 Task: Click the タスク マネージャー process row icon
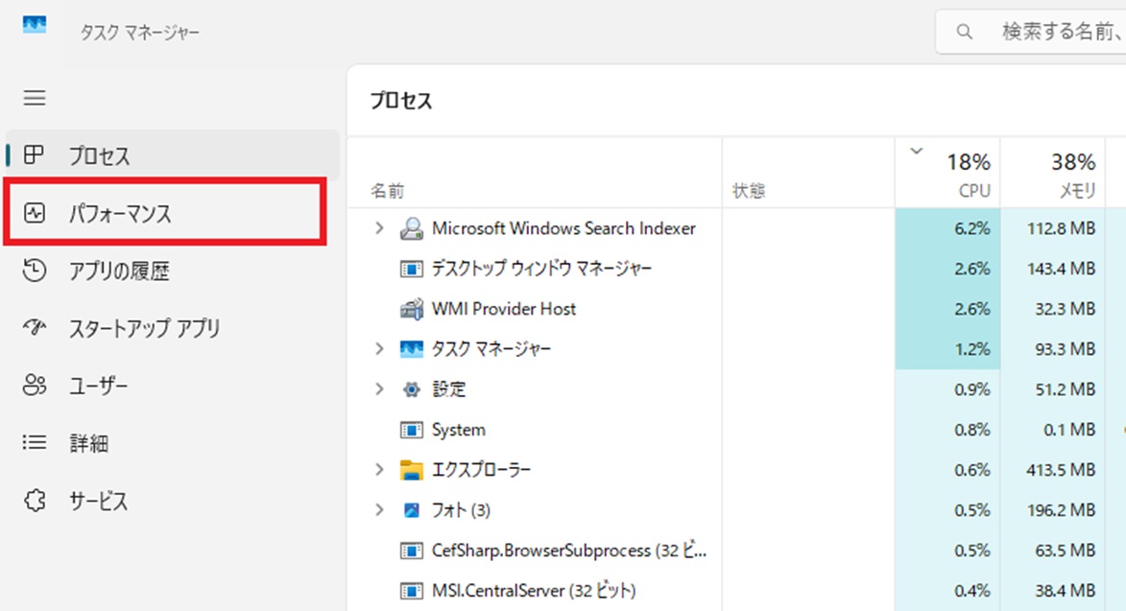coord(412,349)
